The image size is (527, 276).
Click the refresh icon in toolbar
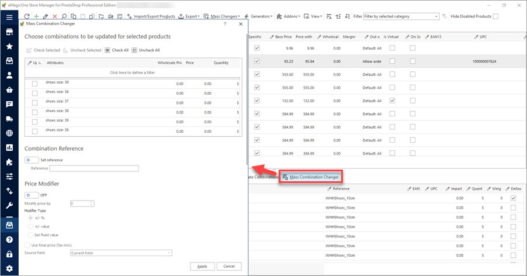(x=27, y=16)
